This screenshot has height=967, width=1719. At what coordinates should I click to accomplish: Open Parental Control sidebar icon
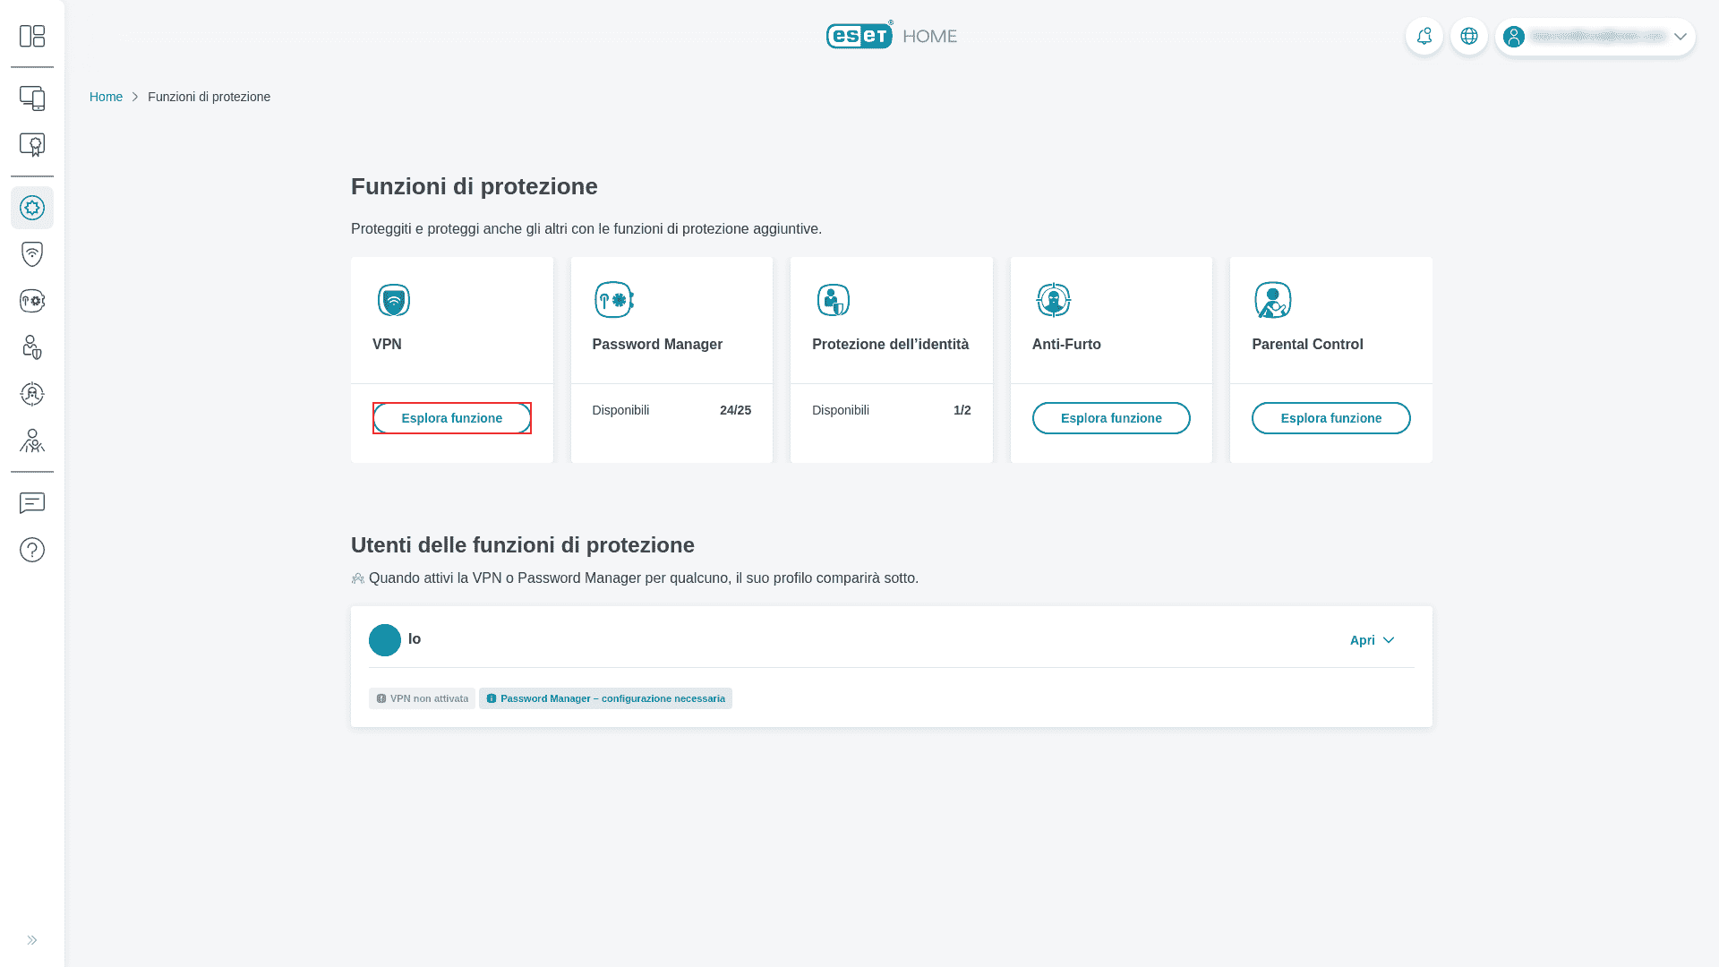pyautogui.click(x=32, y=441)
